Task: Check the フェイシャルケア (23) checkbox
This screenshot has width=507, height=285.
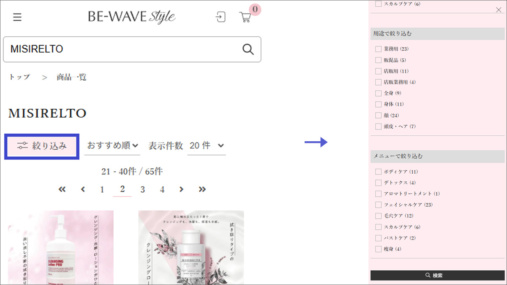Action: 378,204
